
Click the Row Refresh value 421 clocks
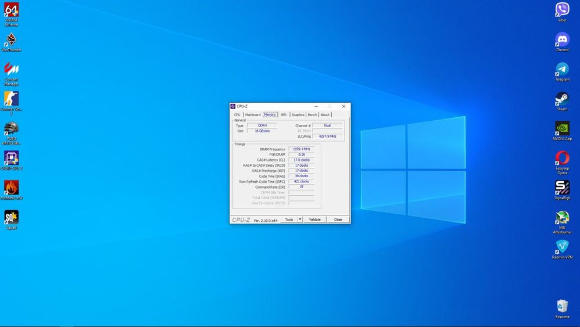302,181
